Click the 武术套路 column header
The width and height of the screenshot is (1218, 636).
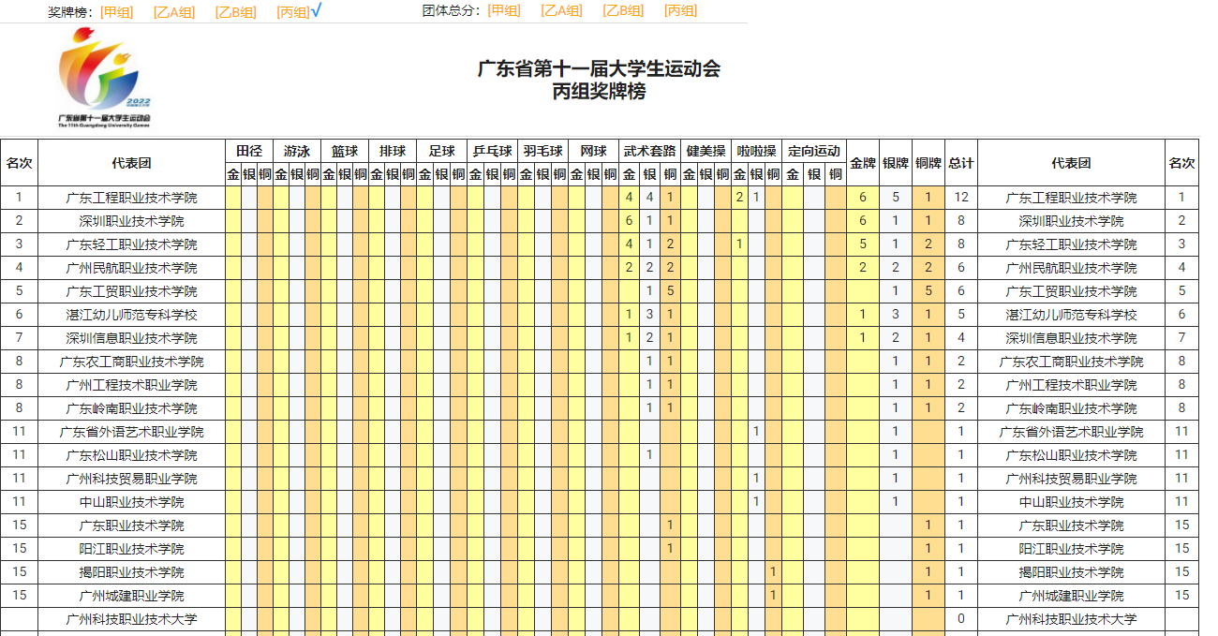650,151
